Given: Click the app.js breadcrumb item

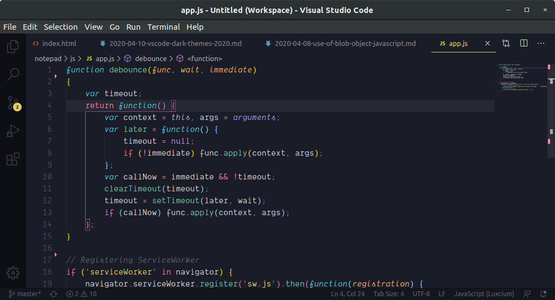Looking at the screenshot, I should [100, 58].
